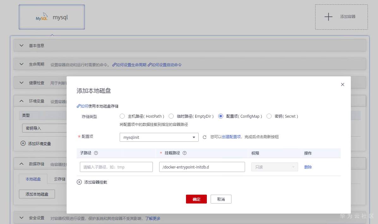Viewport: 378px width, 224px height.
Task: Select 配置项 (ConfigMap) storage type
Action: 221,116
